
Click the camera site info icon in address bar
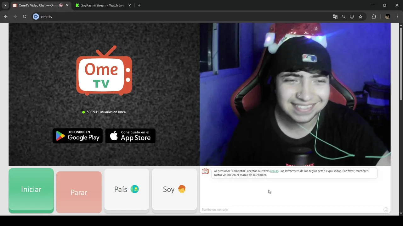[36, 17]
